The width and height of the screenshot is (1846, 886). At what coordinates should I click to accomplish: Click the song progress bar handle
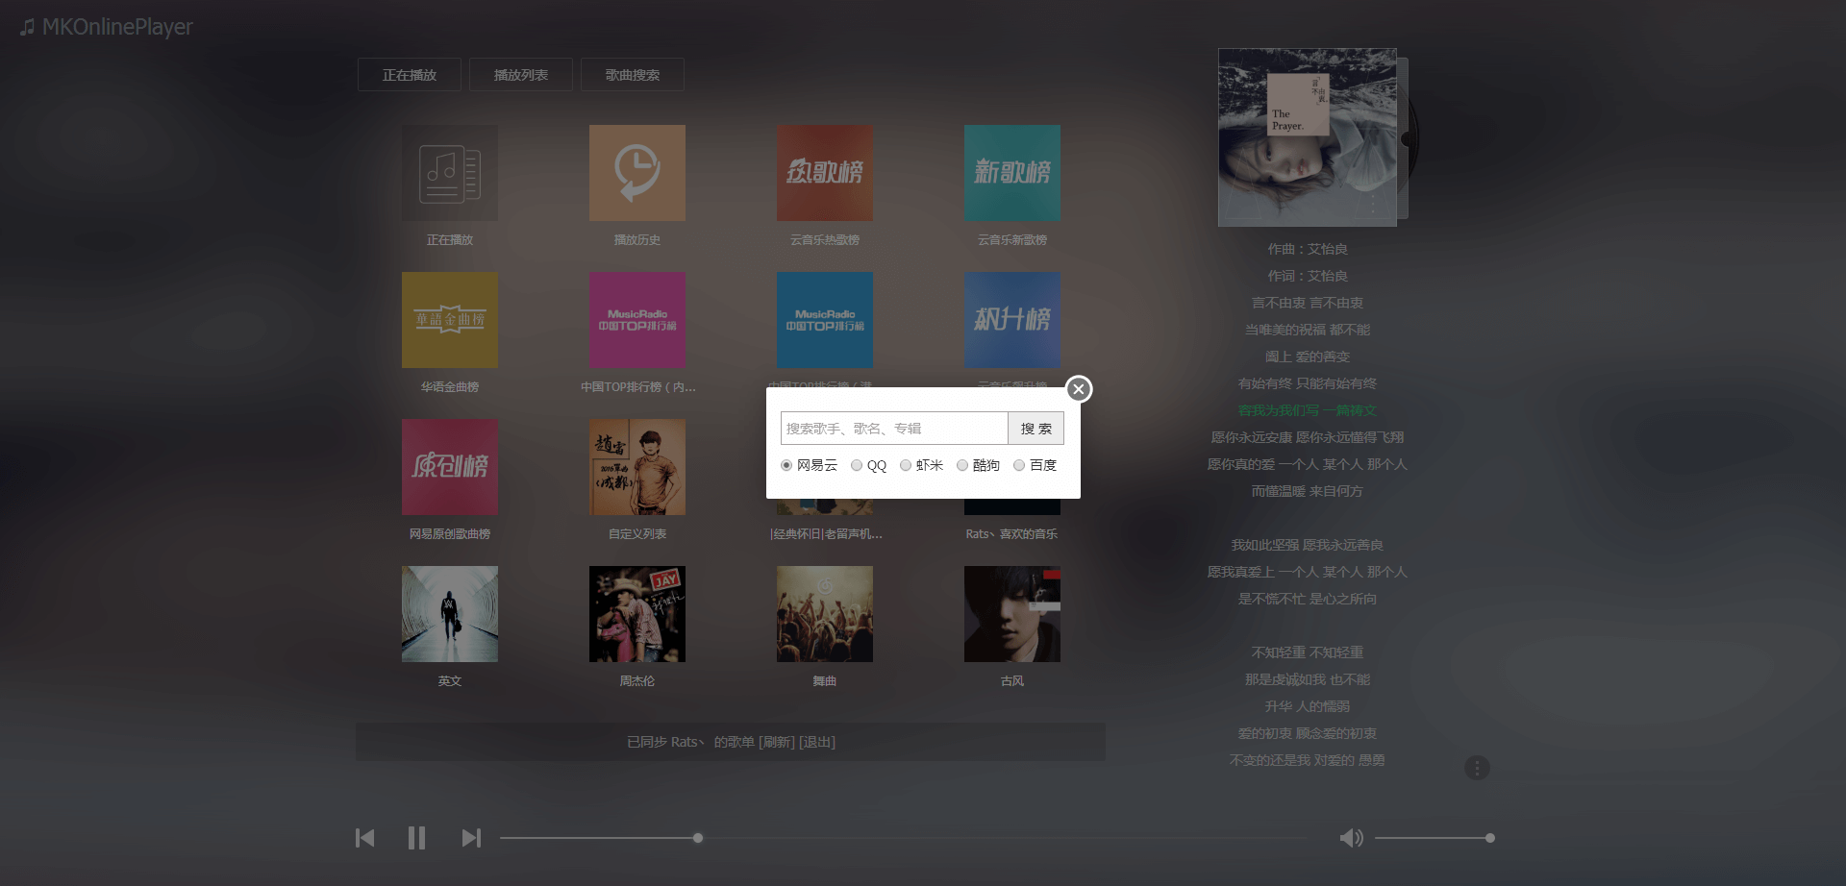coord(698,838)
